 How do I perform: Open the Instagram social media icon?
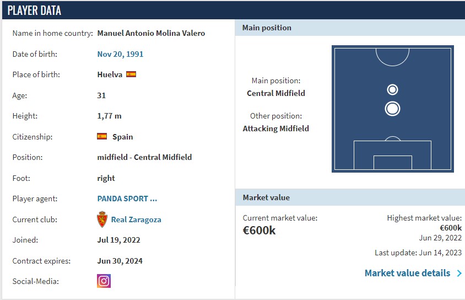104,281
